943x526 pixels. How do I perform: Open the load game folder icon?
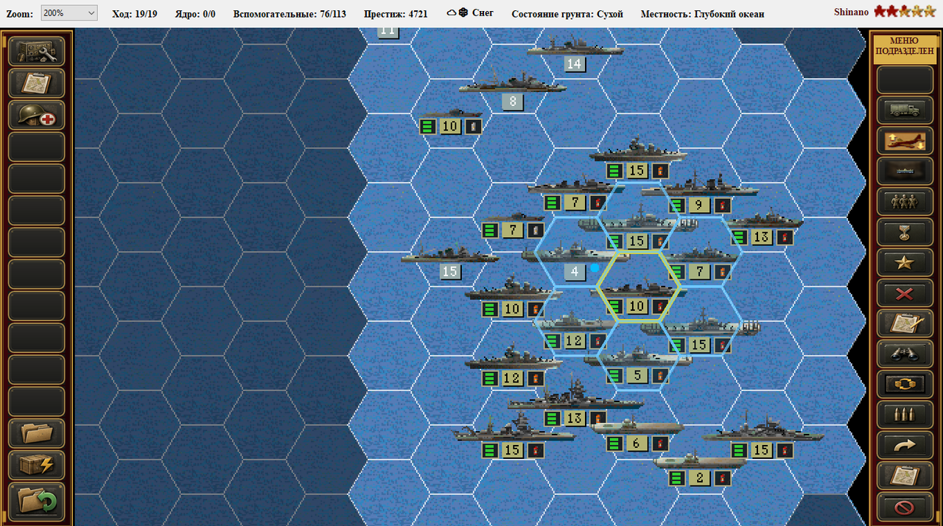click(x=37, y=434)
